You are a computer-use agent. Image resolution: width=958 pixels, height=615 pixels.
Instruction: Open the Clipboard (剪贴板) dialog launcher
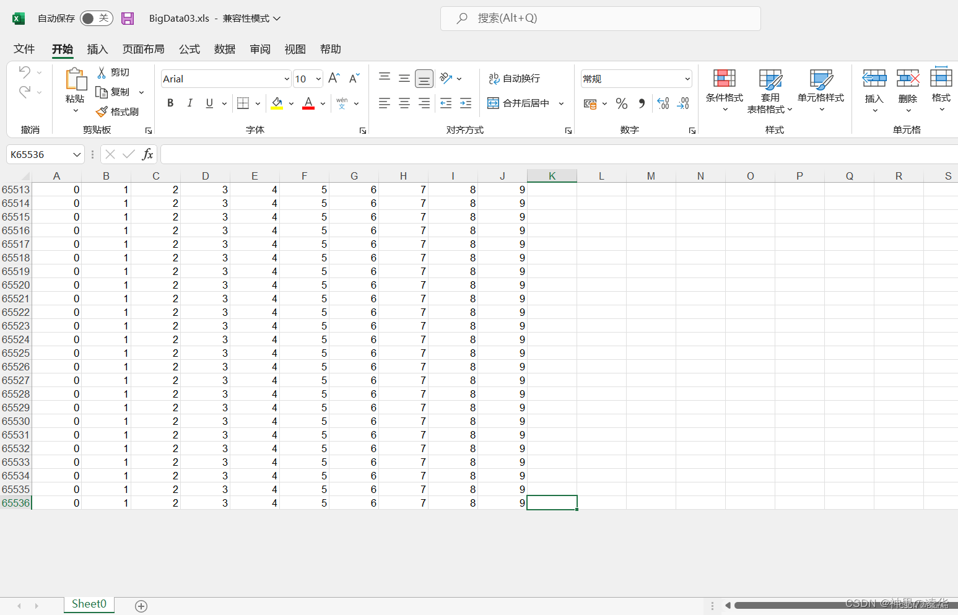click(149, 131)
